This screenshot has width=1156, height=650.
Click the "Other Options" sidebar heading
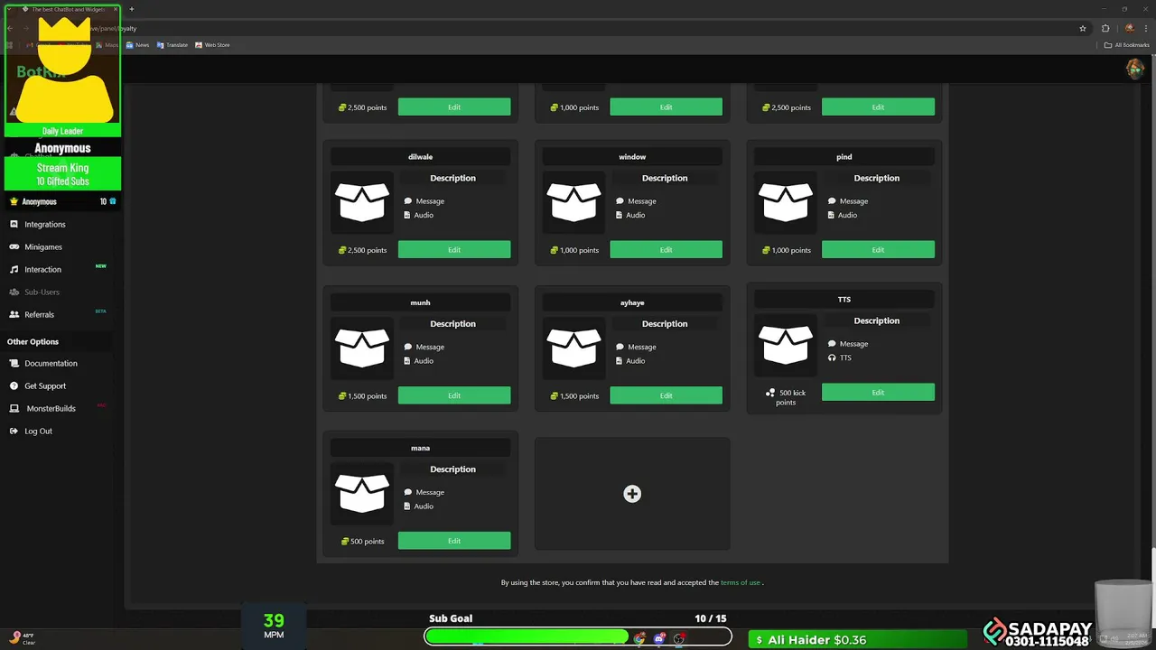[x=33, y=341]
